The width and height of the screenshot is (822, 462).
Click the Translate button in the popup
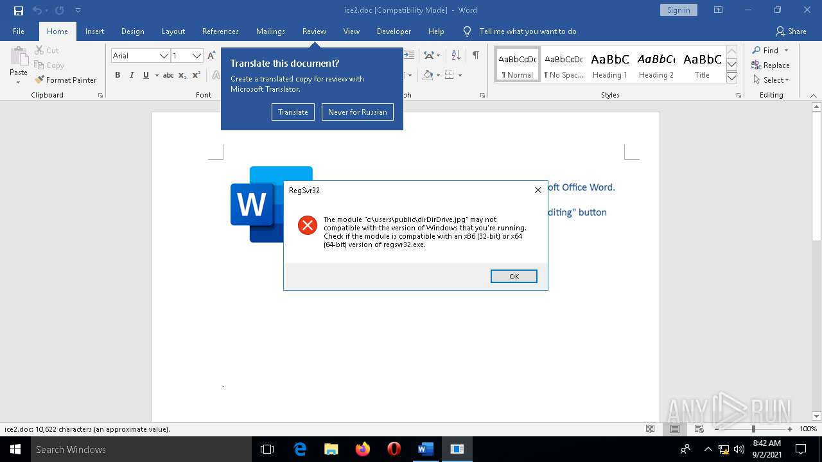(293, 112)
